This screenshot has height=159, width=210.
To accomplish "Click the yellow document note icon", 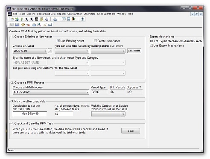I will [x=41, y=19].
